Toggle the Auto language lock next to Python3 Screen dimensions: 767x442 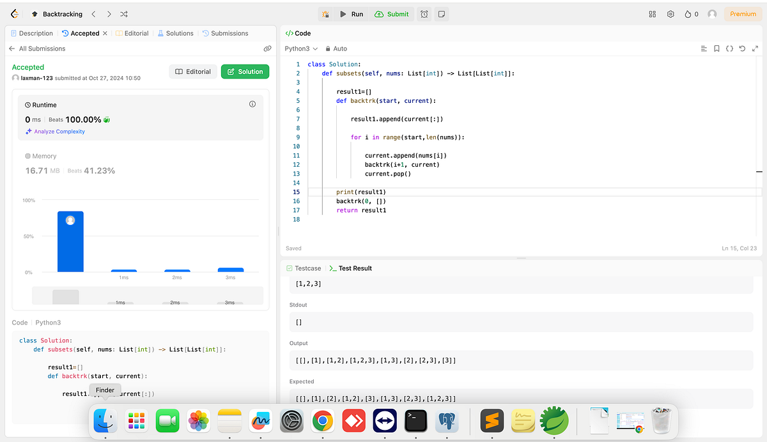pyautogui.click(x=336, y=48)
